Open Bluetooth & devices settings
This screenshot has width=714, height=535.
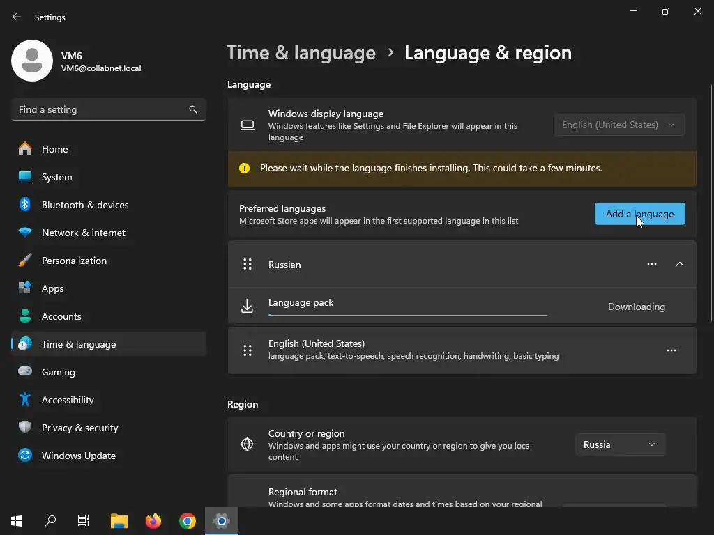coord(109,205)
